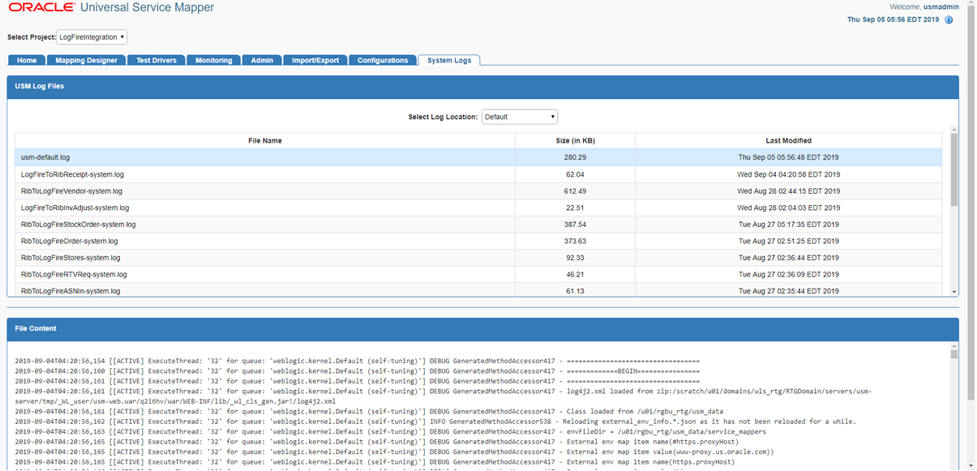Open the information icon beside the date
The height and width of the screenshot is (471, 977).
click(x=949, y=19)
